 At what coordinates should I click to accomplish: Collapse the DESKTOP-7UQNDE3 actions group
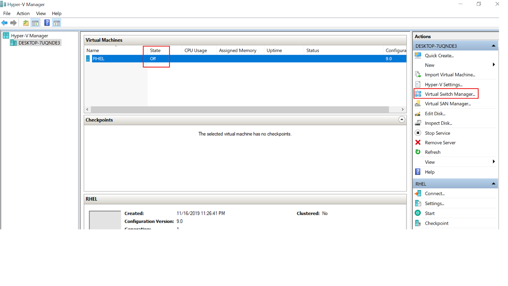493,45
